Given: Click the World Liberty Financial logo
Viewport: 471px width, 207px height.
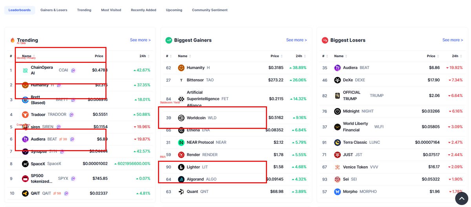Looking at the screenshot, I should tap(338, 127).
